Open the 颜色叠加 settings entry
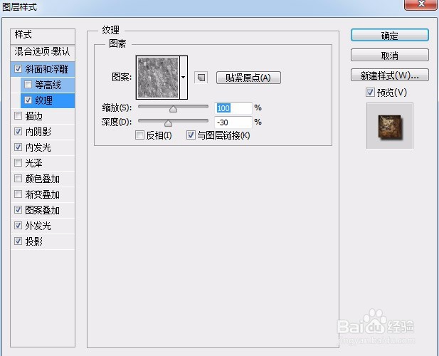The height and width of the screenshot is (356, 439). [42, 179]
